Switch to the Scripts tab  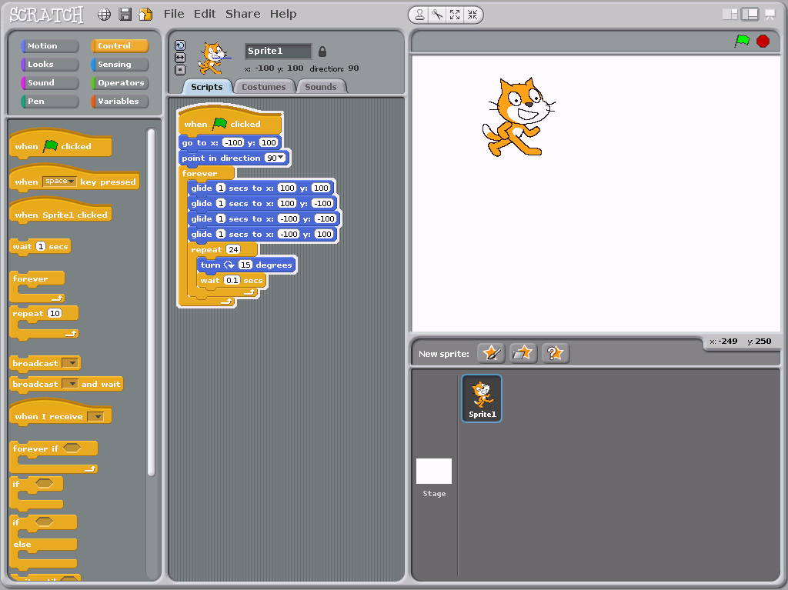[x=206, y=87]
